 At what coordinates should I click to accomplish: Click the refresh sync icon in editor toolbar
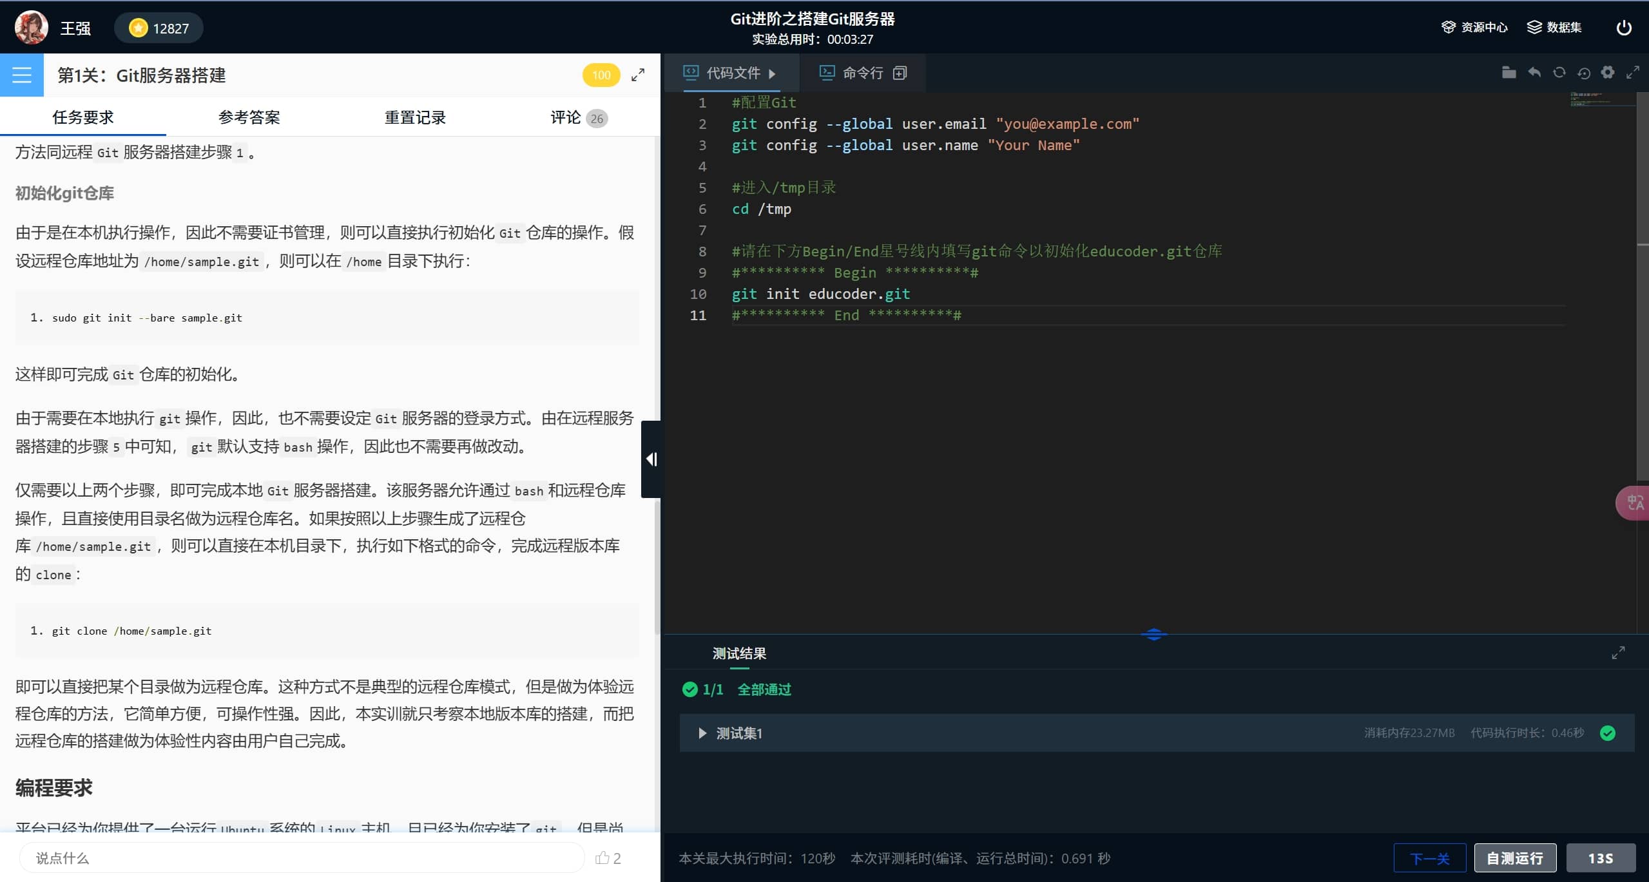1559,73
